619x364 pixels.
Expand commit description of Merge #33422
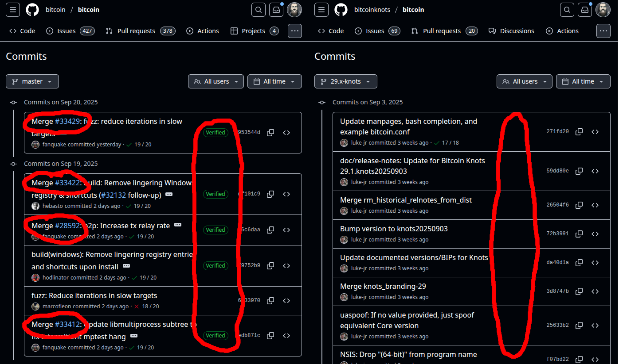(x=169, y=195)
